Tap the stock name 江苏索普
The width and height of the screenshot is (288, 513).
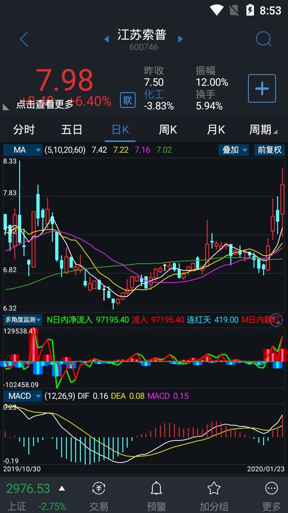coord(142,34)
